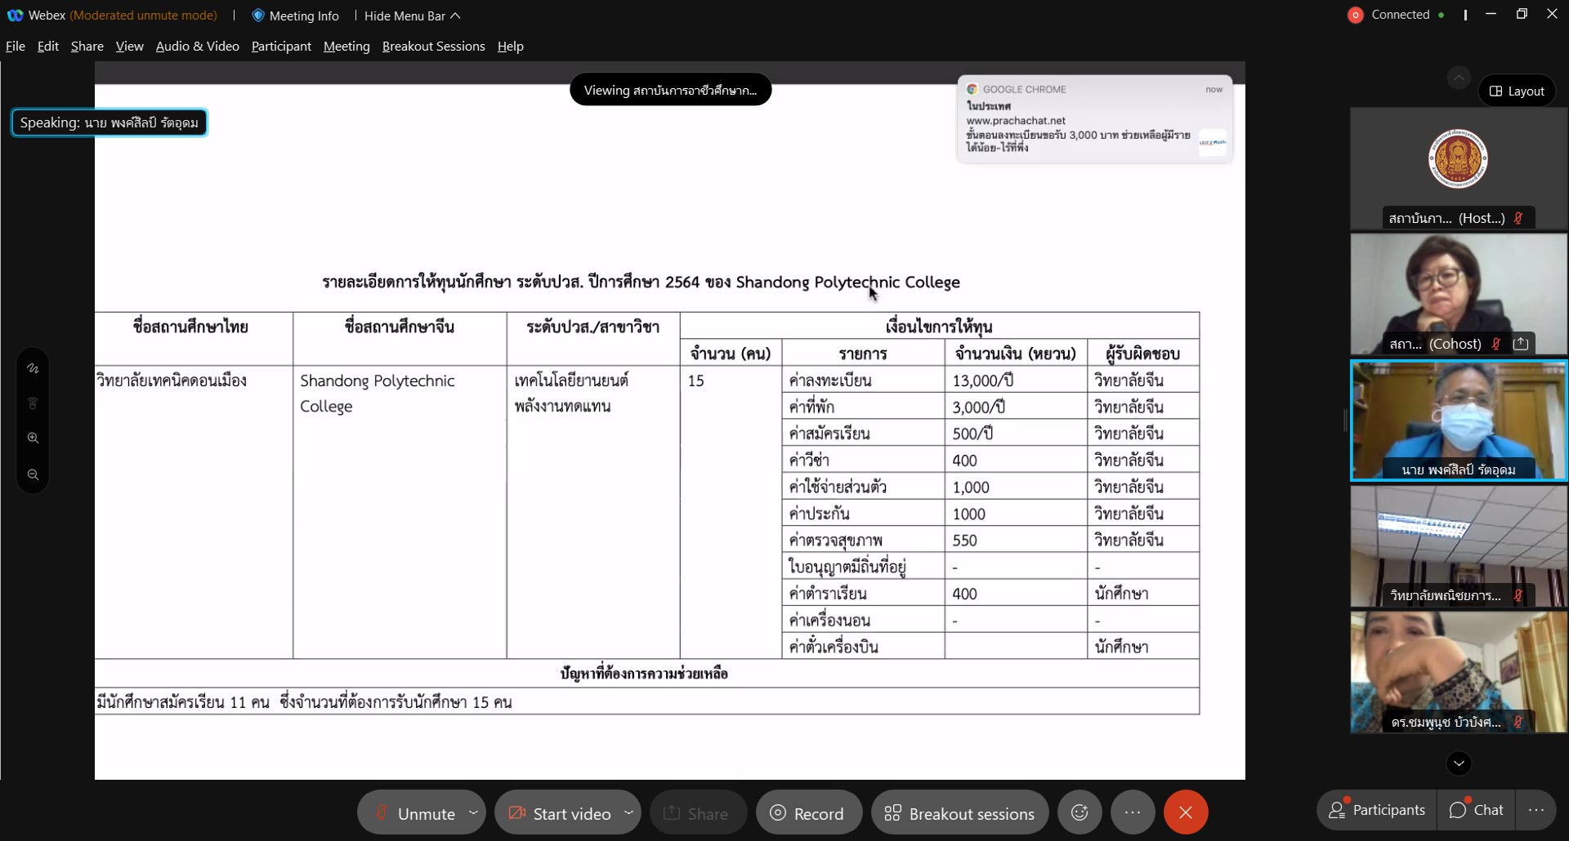This screenshot has width=1569, height=841.
Task: Zoom out of shared content
Action: click(33, 474)
